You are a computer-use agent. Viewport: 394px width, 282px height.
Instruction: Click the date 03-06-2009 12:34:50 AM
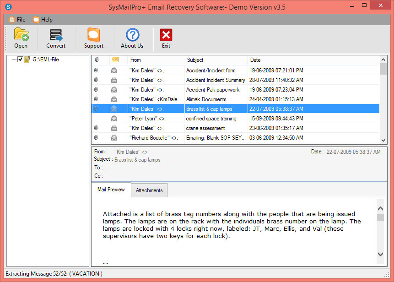(x=276, y=137)
